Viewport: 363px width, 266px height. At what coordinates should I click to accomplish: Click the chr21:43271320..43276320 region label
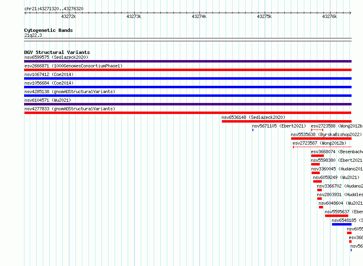point(54,9)
